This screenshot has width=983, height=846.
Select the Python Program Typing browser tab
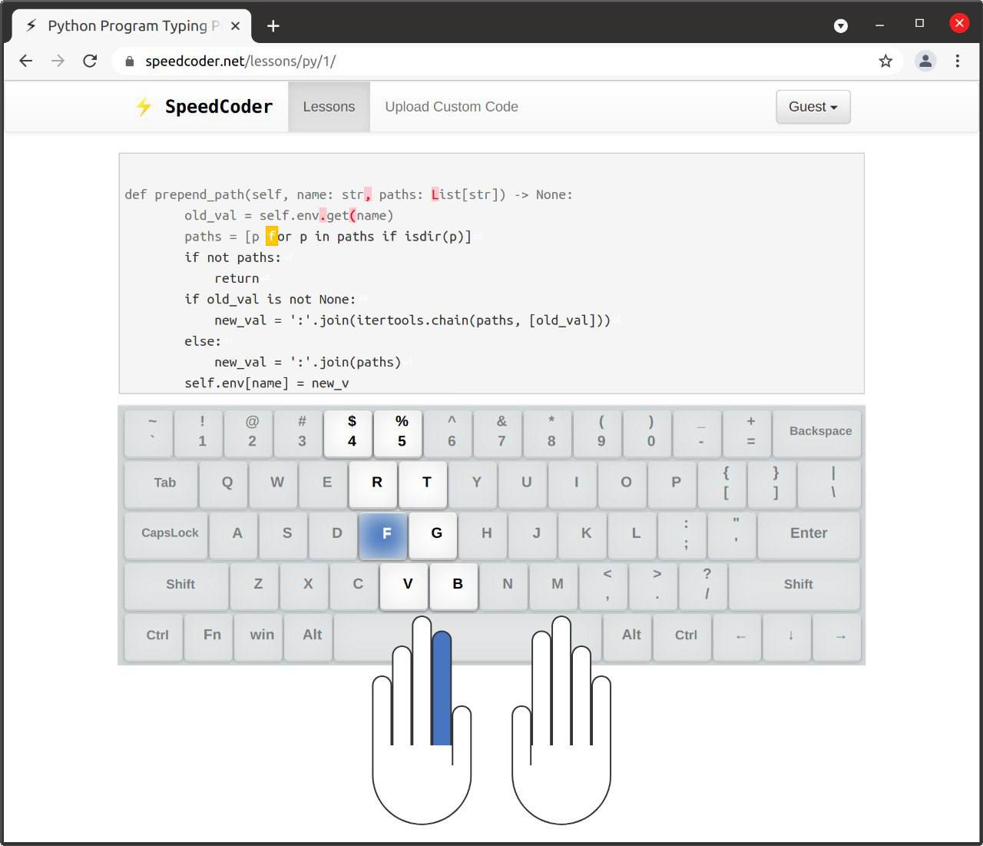131,25
